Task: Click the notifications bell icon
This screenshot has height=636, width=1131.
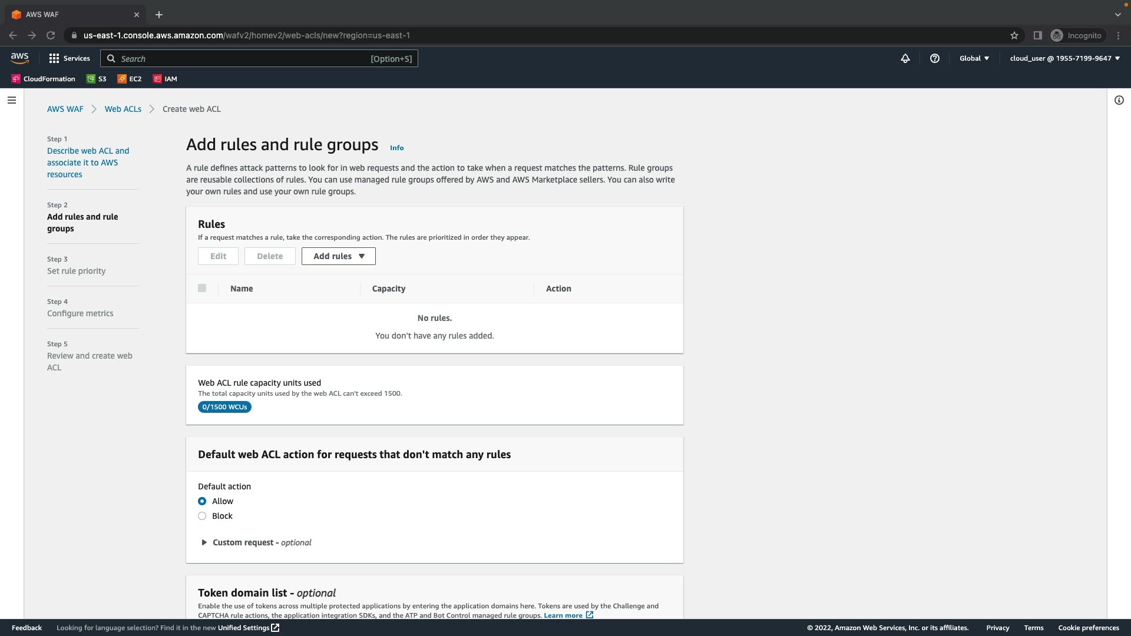Action: pyautogui.click(x=905, y=58)
